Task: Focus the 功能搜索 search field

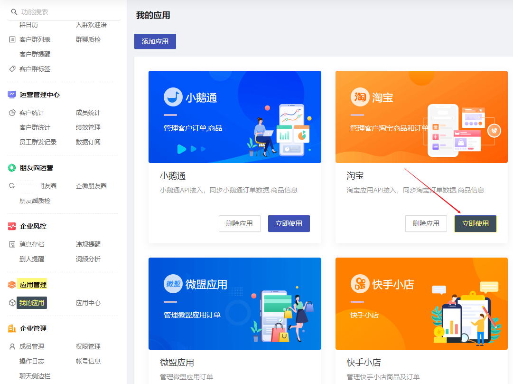Action: 64,12
